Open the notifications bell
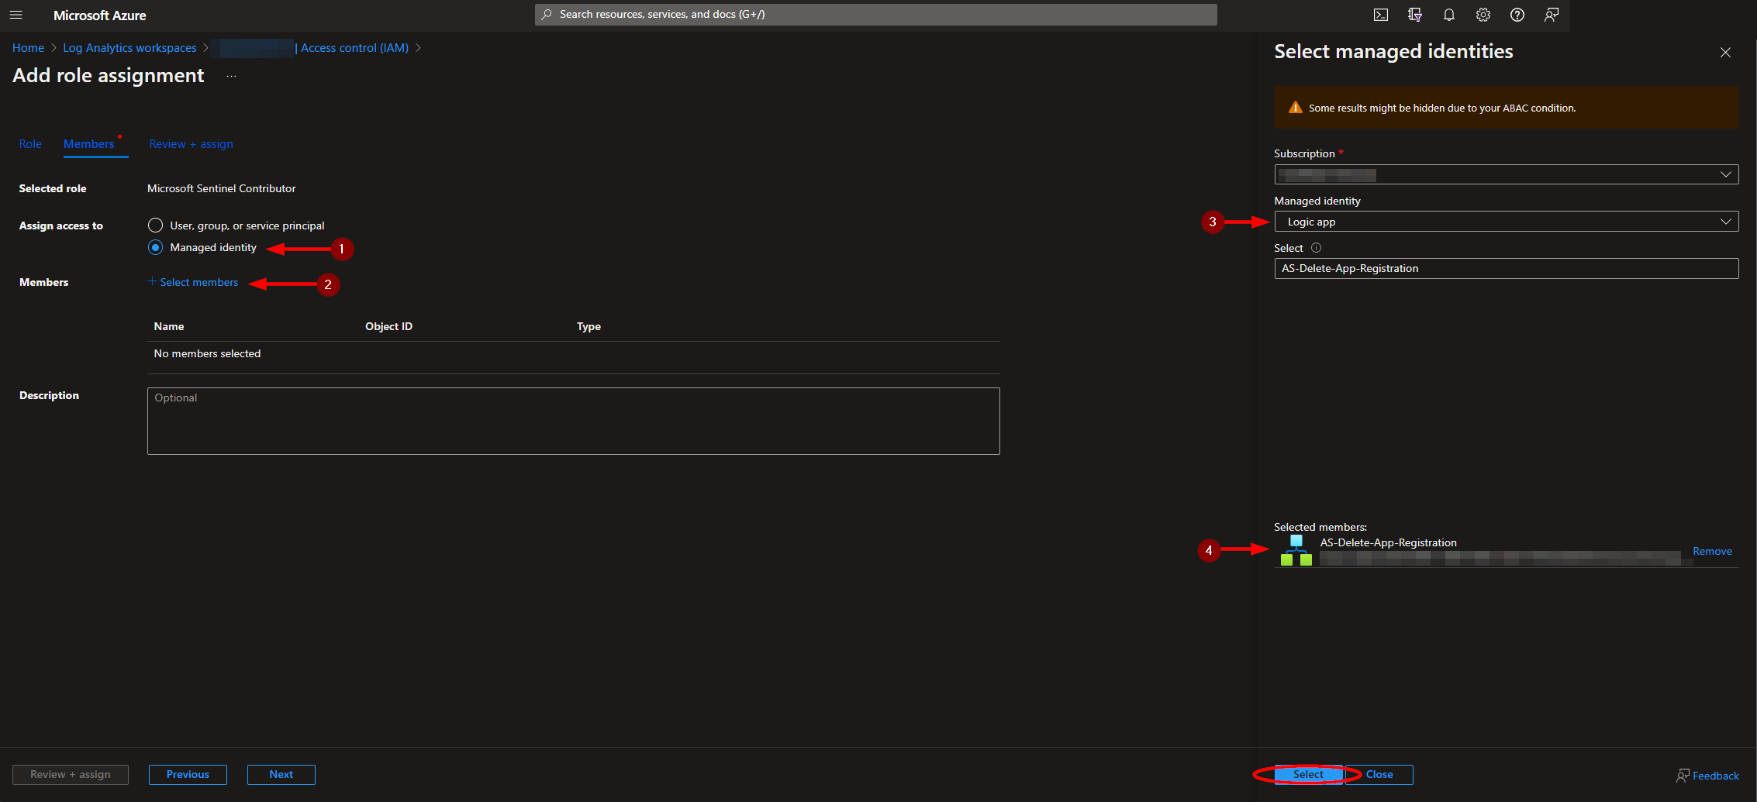The height and width of the screenshot is (802, 1757). 1449,15
